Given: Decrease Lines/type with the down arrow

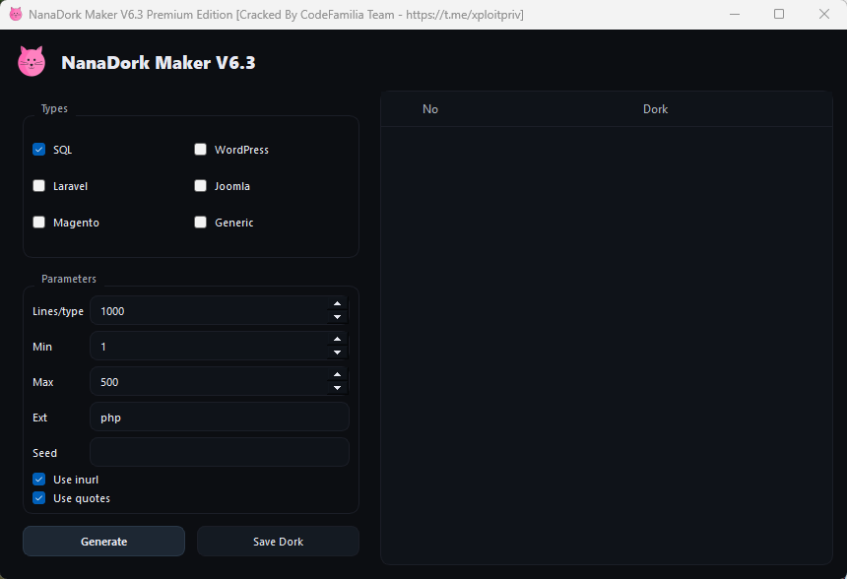Looking at the screenshot, I should (337, 317).
